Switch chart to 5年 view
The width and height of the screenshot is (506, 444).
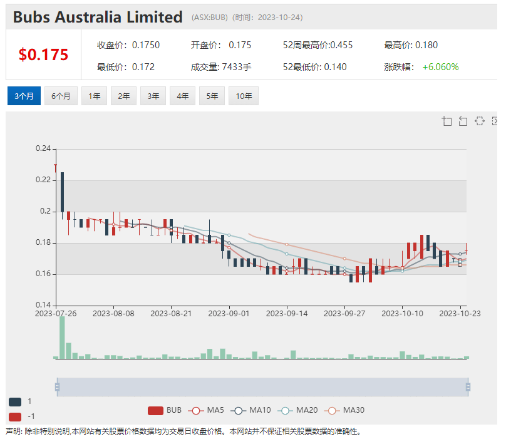coord(212,96)
